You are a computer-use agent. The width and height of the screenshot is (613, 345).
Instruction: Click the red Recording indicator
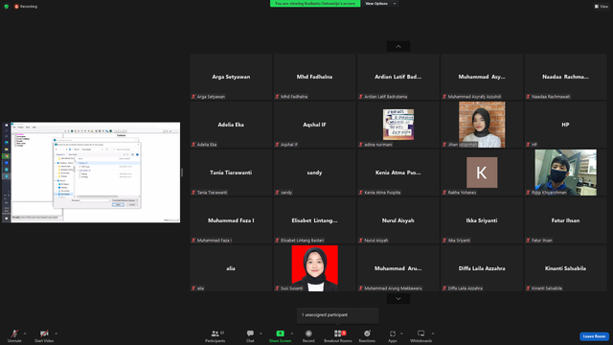tap(26, 7)
